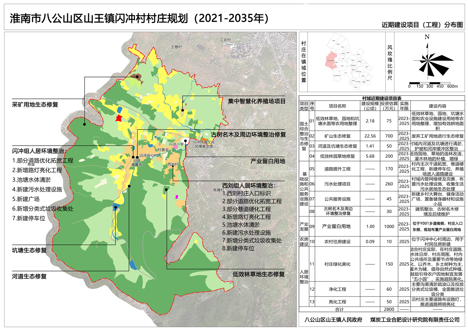468x331 pixels.
Task: Click the brown mining land patch on map
Action: 136,77
